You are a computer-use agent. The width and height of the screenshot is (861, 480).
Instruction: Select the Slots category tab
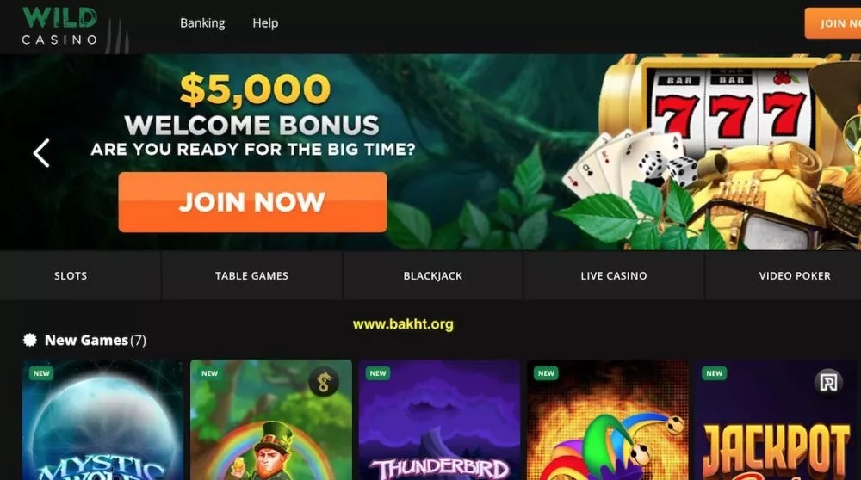point(71,276)
